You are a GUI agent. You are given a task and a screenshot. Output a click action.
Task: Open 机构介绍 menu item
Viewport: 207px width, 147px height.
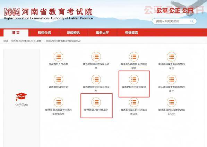point(44,33)
